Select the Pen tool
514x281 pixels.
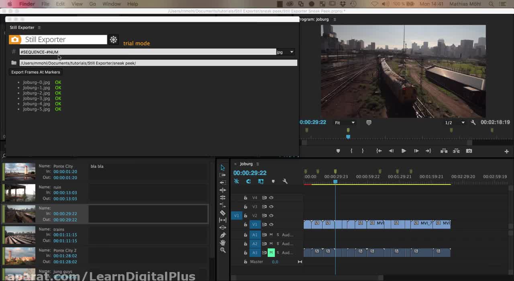coord(223,235)
